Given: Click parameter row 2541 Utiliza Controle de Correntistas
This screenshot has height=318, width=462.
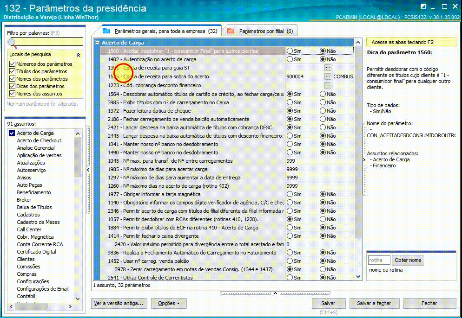Looking at the screenshot, I should point(227,278).
